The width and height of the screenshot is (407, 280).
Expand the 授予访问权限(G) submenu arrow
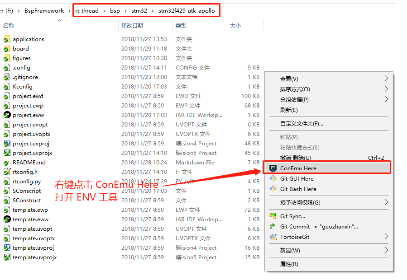coord(386,202)
